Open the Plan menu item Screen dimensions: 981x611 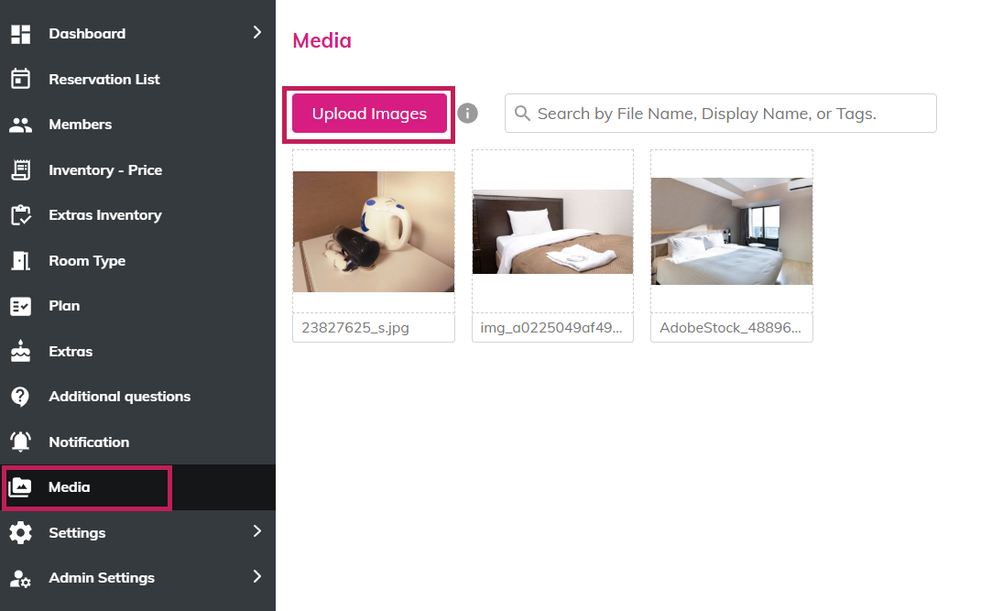[64, 306]
